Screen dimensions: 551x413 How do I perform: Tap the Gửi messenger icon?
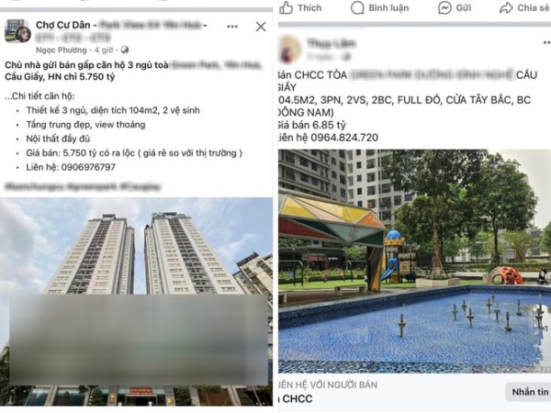tap(444, 7)
